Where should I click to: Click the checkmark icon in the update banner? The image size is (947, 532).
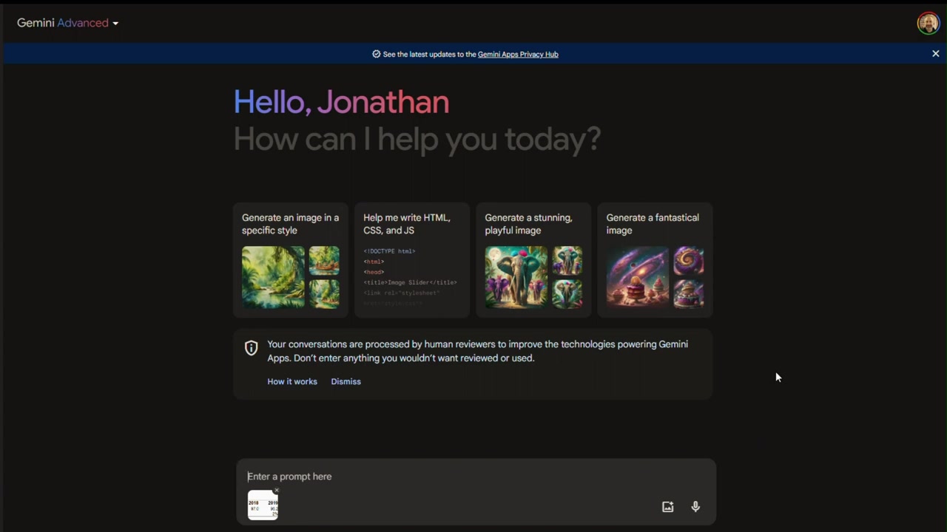coord(376,54)
